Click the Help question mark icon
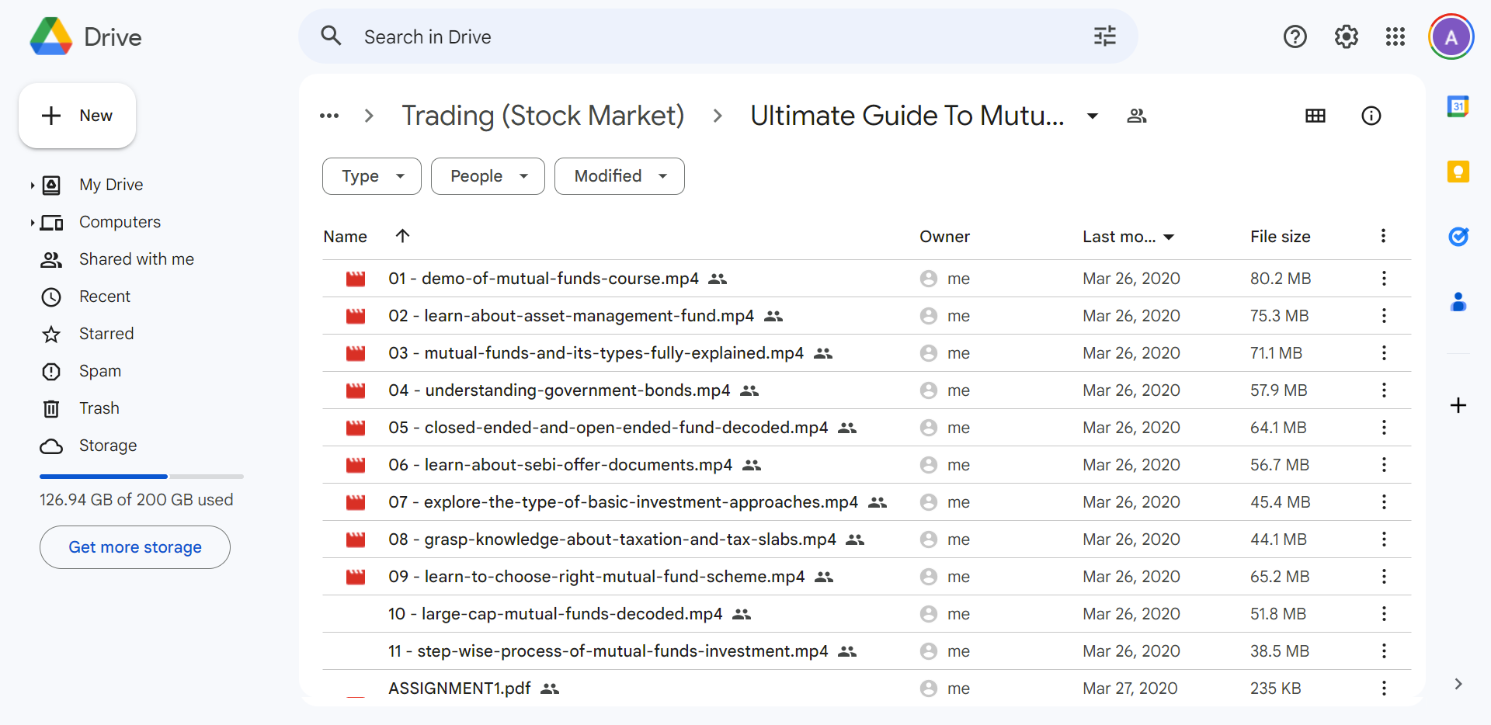The height and width of the screenshot is (725, 1491). (x=1295, y=36)
